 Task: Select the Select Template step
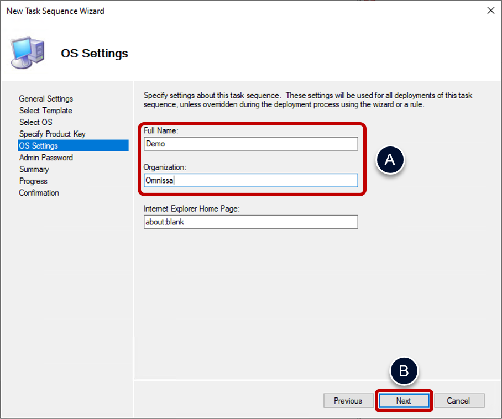click(x=45, y=111)
